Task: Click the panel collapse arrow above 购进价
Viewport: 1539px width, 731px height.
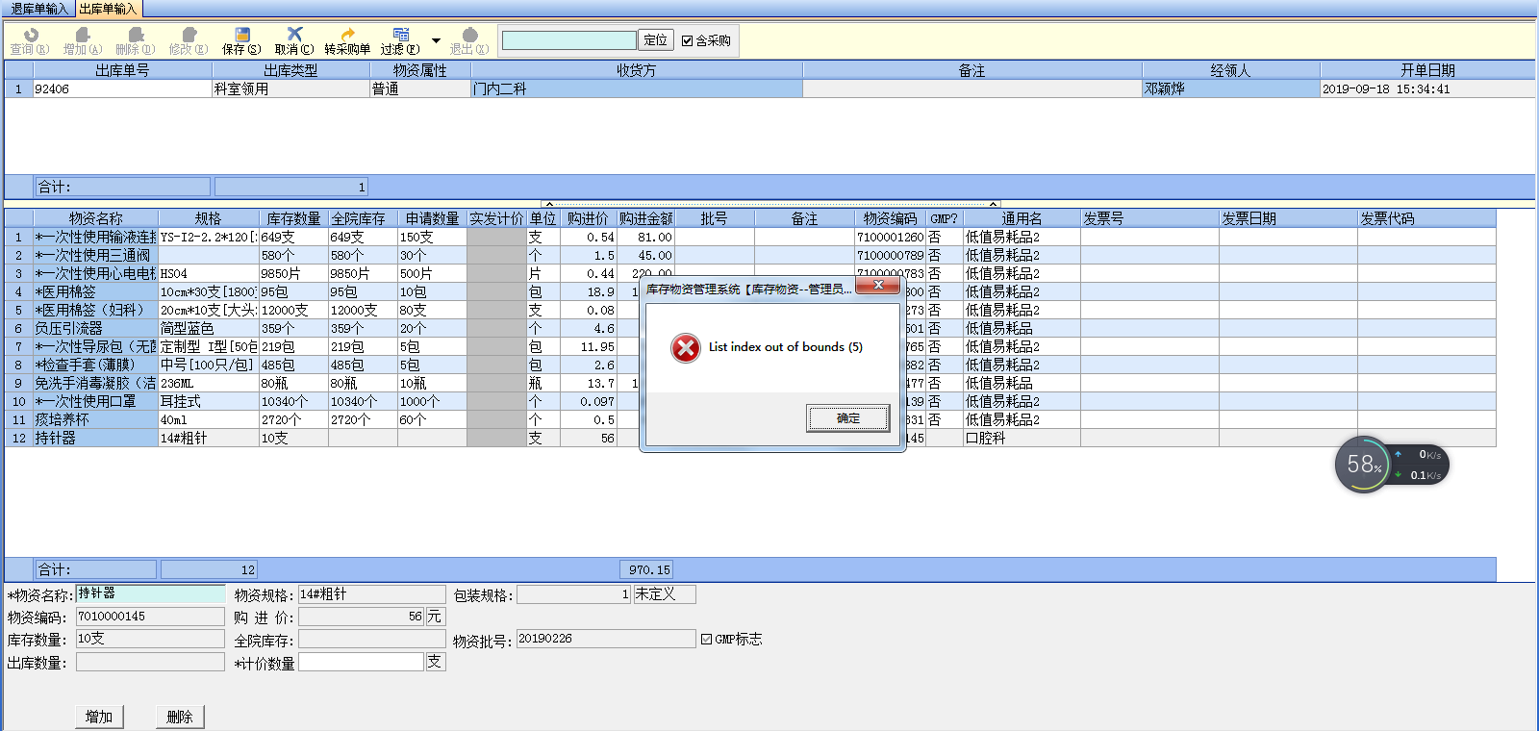Action: pyautogui.click(x=548, y=204)
